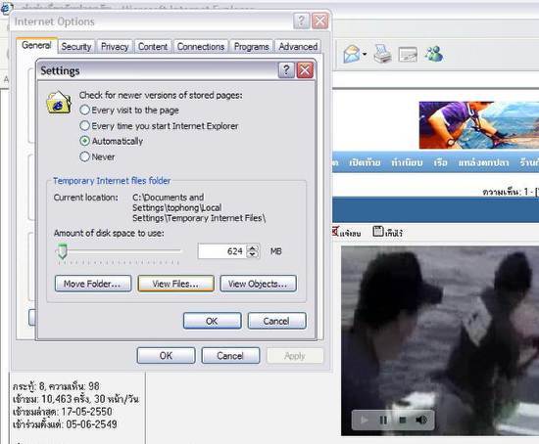Screen dimensions: 539x444
Task: Click the Move Folder... button
Action: [x=93, y=284]
